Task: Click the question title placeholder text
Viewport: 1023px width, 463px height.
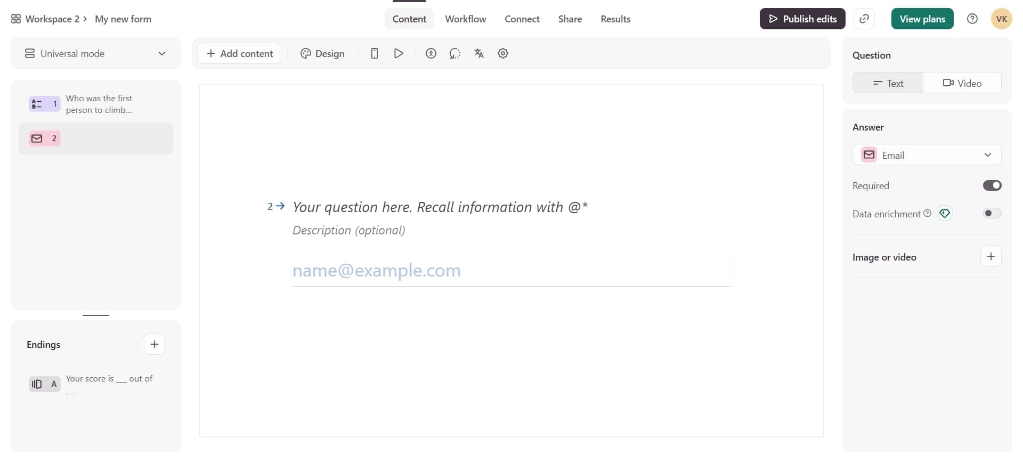Action: tap(440, 207)
